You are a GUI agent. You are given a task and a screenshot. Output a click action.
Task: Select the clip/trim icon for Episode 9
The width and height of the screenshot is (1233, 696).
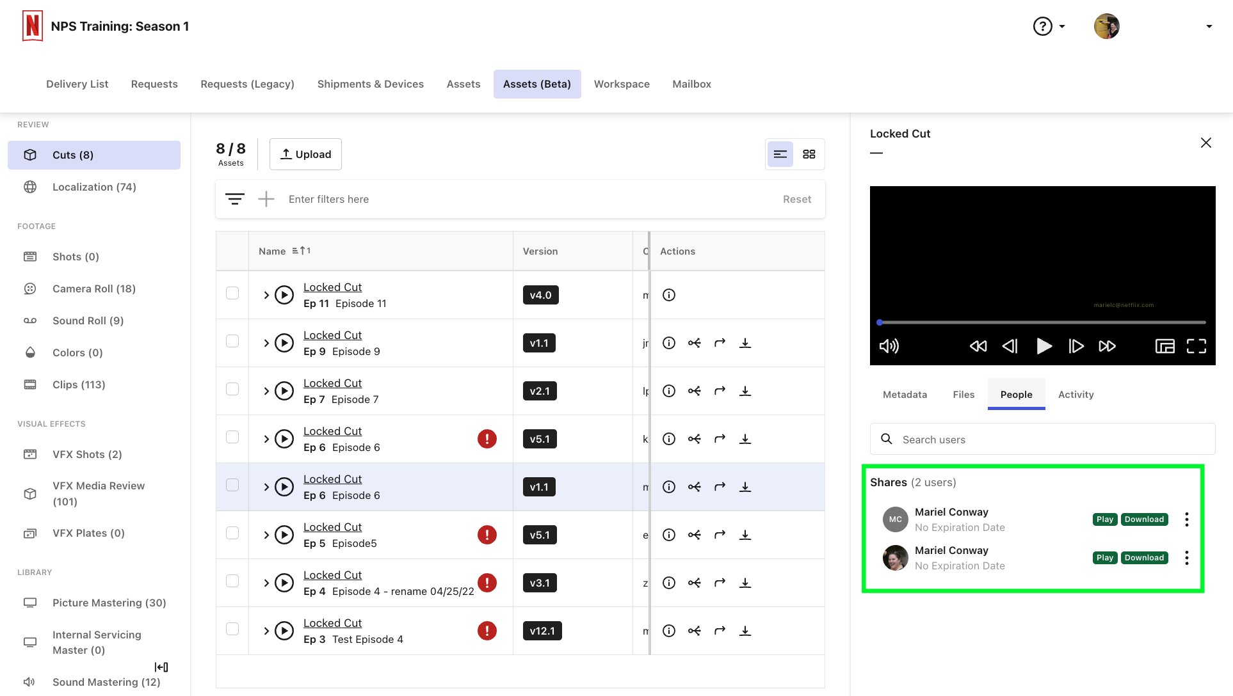695,343
